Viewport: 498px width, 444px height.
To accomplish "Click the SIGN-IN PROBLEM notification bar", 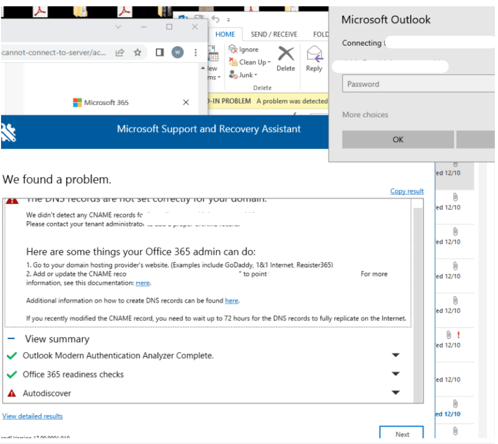I will pos(268,101).
